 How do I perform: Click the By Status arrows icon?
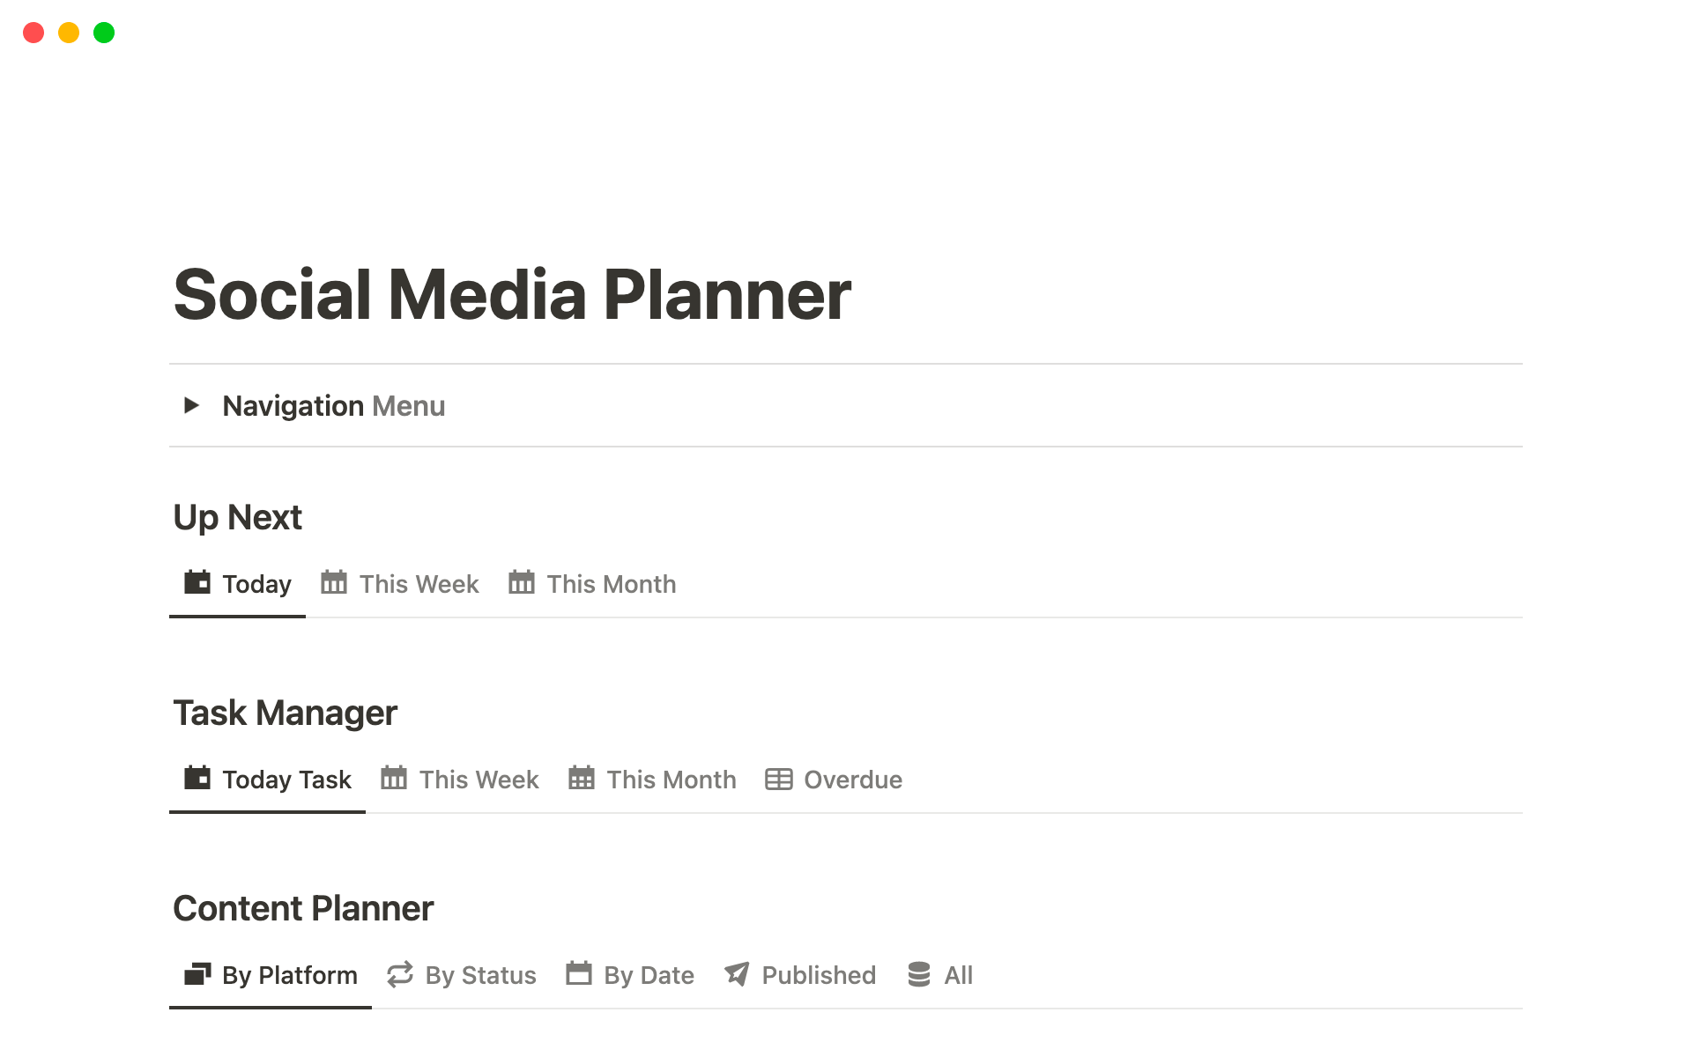pyautogui.click(x=400, y=974)
